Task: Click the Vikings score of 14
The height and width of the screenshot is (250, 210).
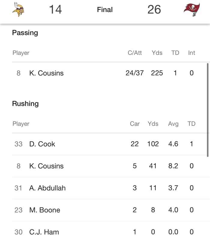Action: [55, 10]
